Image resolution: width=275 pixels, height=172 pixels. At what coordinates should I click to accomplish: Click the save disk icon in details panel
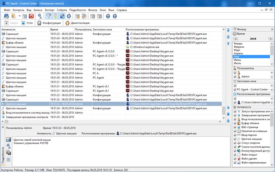[x=9, y=140]
